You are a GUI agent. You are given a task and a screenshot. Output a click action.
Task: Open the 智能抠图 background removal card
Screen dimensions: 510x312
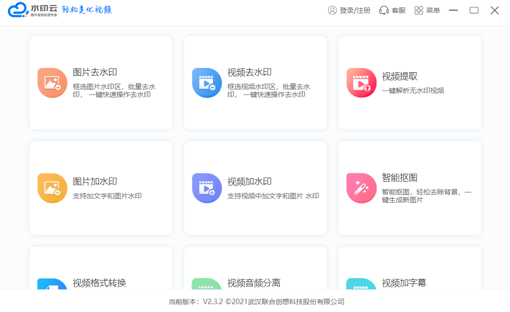pyautogui.click(x=410, y=188)
